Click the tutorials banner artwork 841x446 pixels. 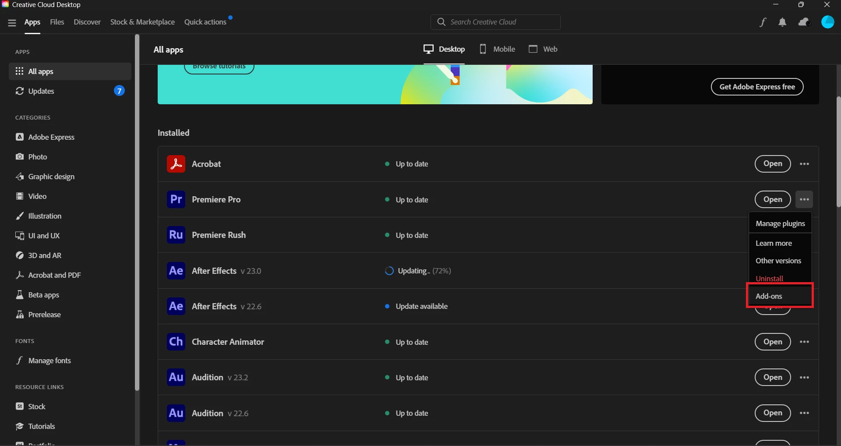point(496,85)
